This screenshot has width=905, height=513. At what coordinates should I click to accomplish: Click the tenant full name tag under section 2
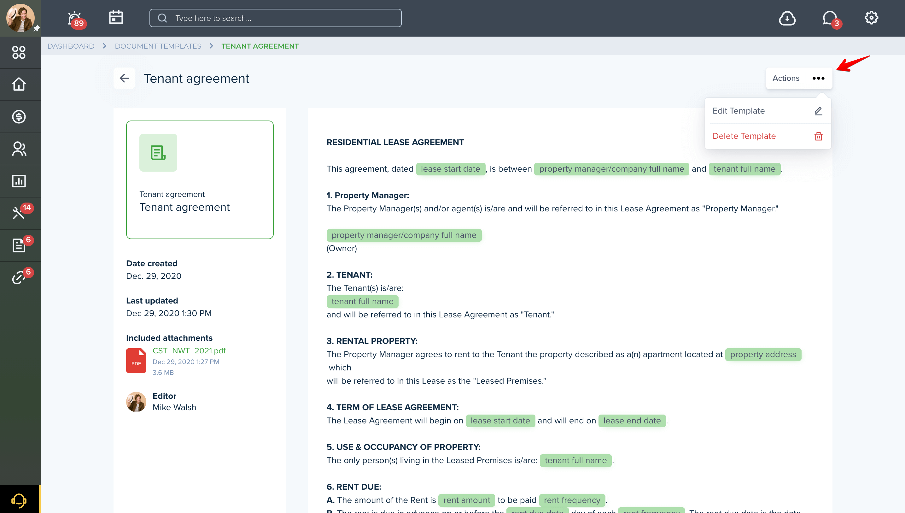pos(362,302)
